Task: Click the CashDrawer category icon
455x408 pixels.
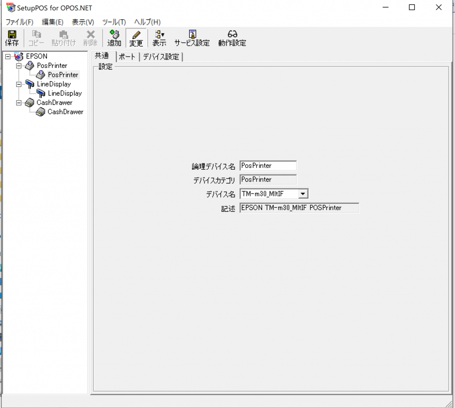Action: coord(29,103)
